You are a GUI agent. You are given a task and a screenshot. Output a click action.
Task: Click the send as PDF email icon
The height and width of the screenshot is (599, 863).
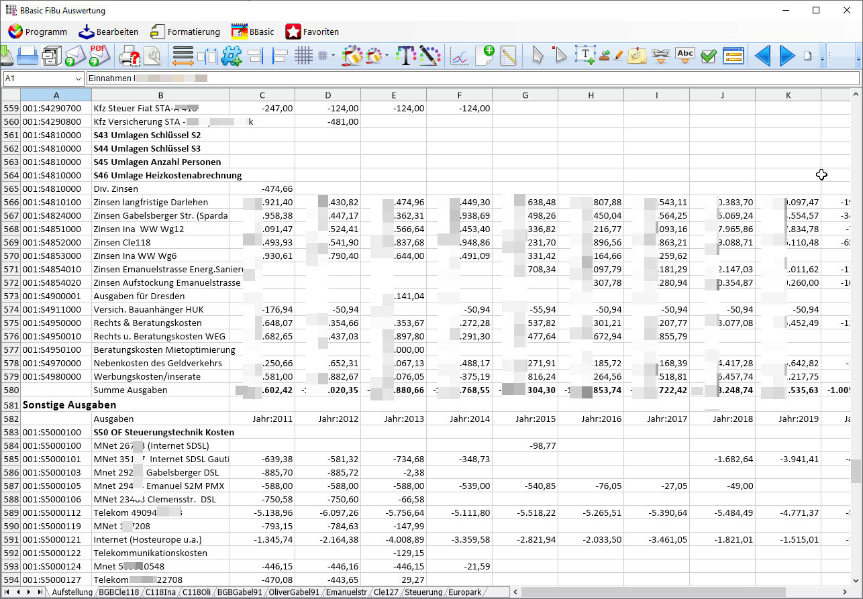[99, 56]
